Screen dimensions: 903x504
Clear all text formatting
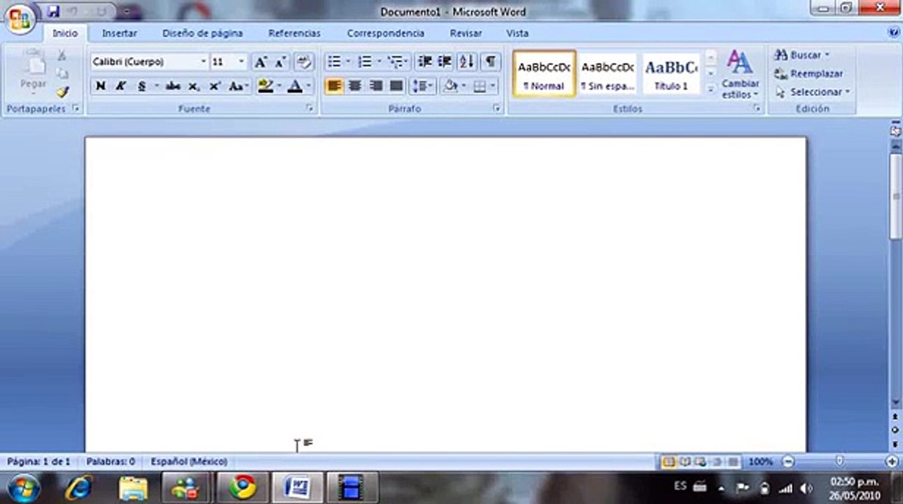304,62
